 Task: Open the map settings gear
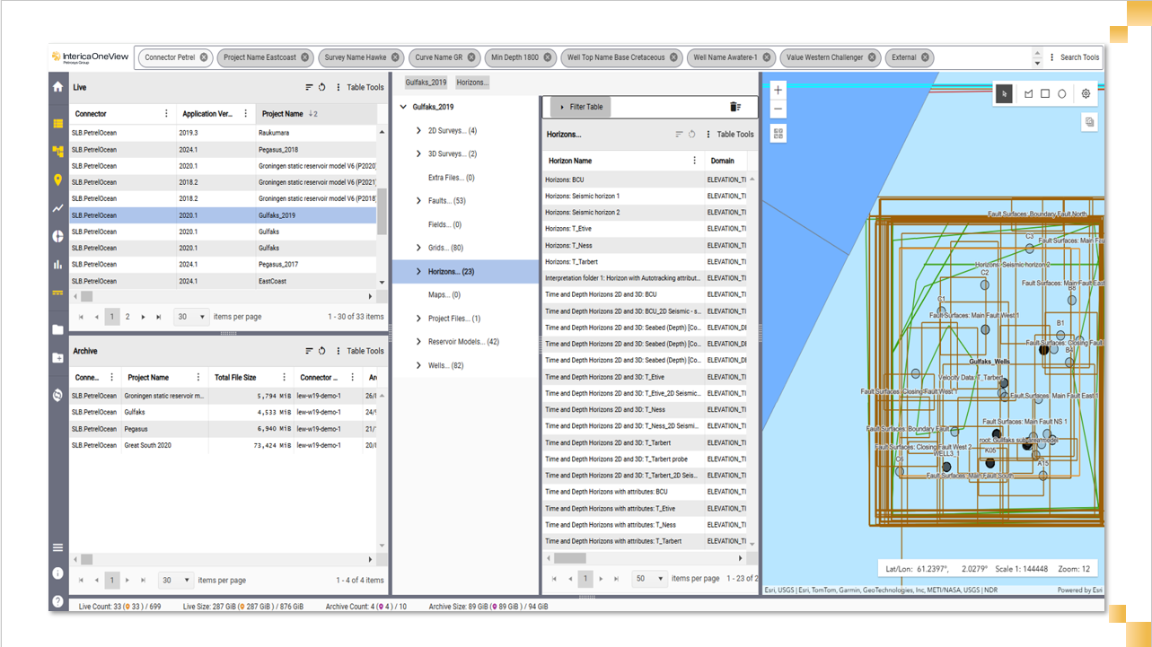[1086, 94]
